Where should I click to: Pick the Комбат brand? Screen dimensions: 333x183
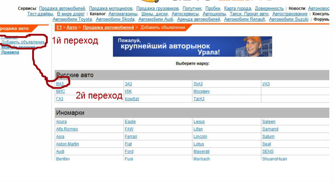[132, 99]
